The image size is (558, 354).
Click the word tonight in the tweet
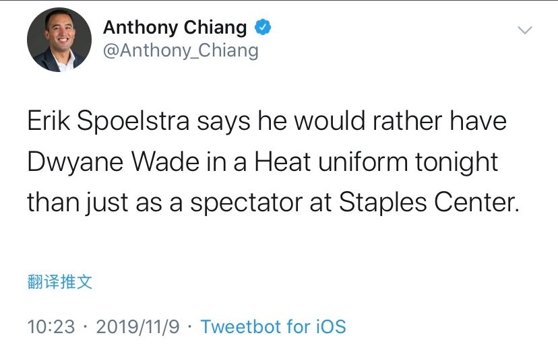[x=463, y=163]
